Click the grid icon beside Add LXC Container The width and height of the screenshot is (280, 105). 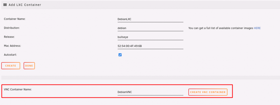pyautogui.click(x=5, y=5)
